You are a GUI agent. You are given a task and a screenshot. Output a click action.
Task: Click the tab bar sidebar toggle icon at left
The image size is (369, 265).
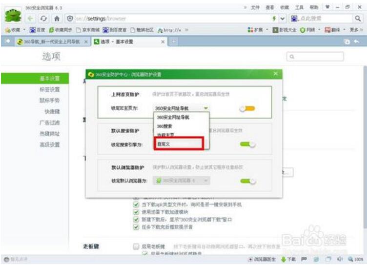[x=7, y=41]
